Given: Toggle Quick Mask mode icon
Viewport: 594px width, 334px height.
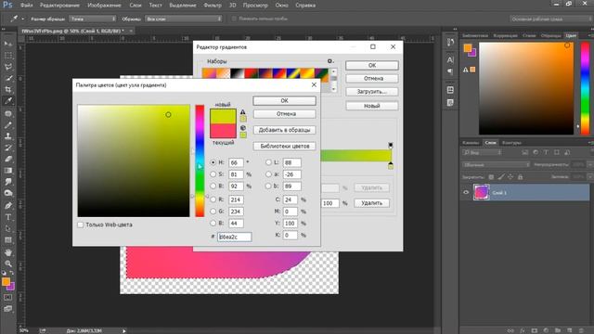Looking at the screenshot, I should tap(8, 298).
